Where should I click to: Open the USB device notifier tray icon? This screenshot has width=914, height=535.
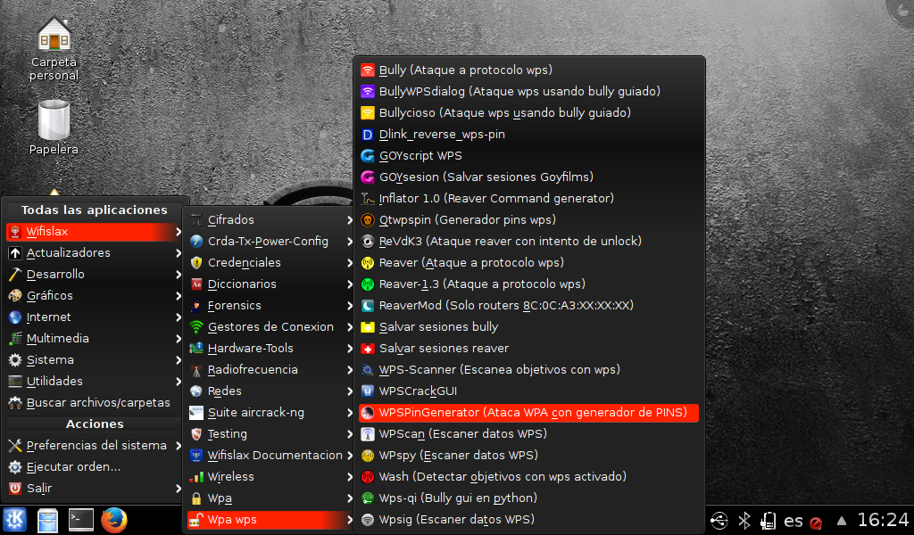[x=719, y=520]
